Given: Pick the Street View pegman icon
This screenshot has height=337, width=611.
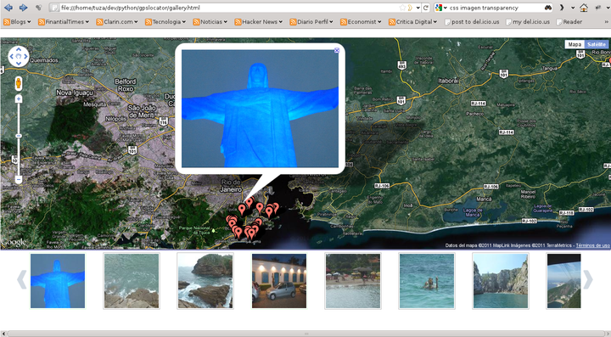Looking at the screenshot, I should pos(19,83).
